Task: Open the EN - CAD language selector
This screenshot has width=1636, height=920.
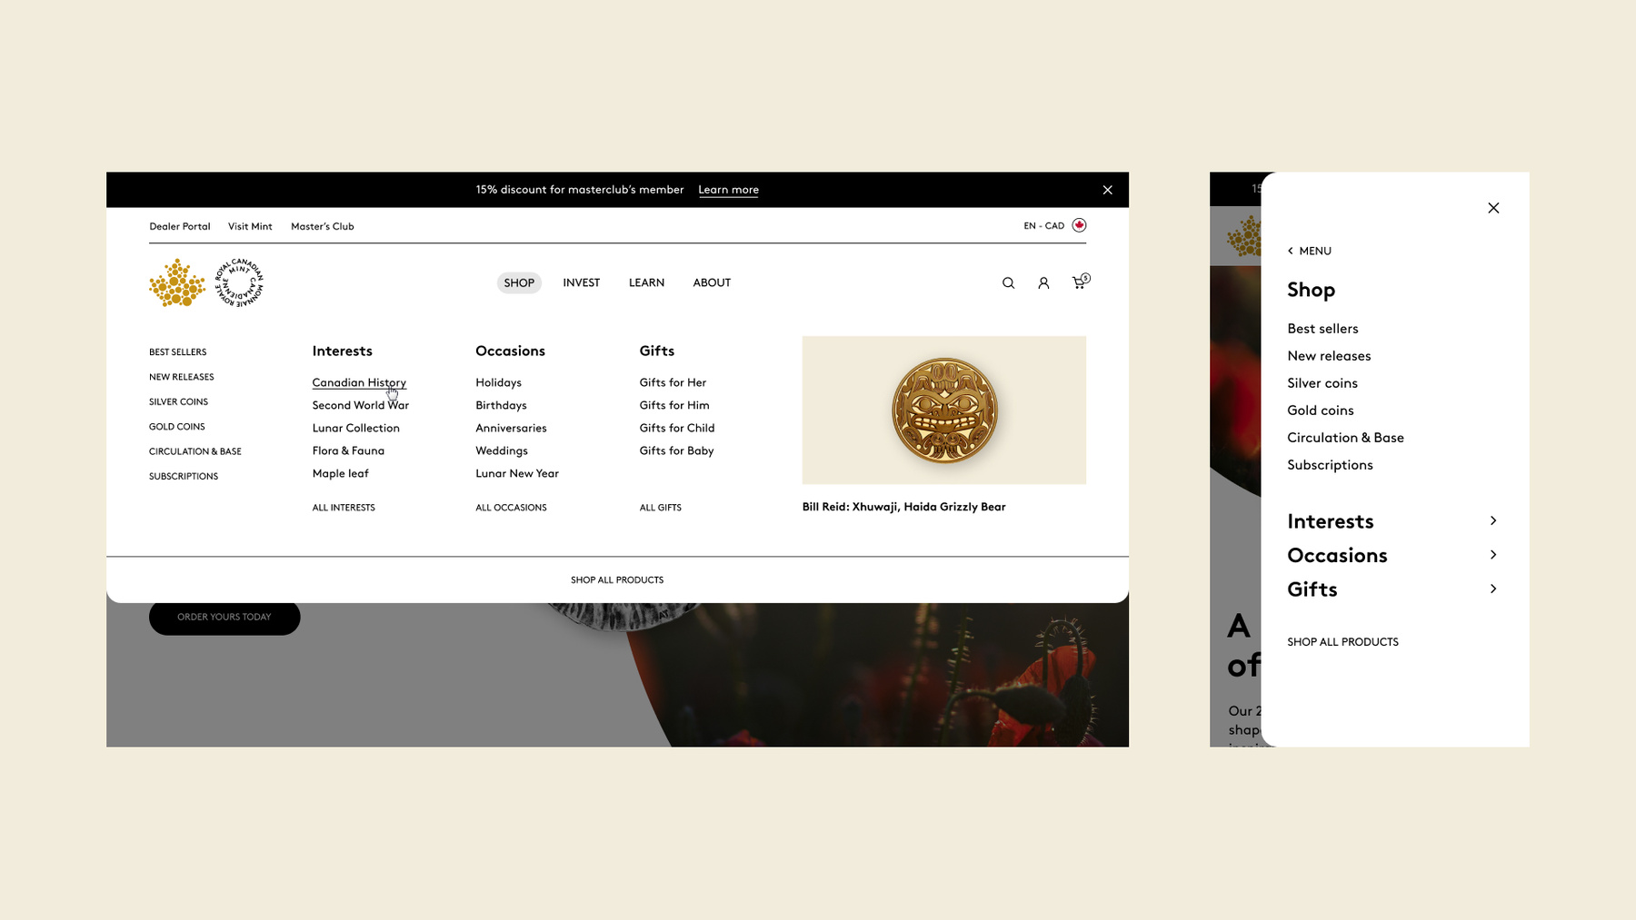Action: point(1043,226)
